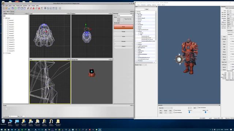This screenshot has width=234, height=131.
Task: Open the Window menu in modeler
Action: [25, 6]
